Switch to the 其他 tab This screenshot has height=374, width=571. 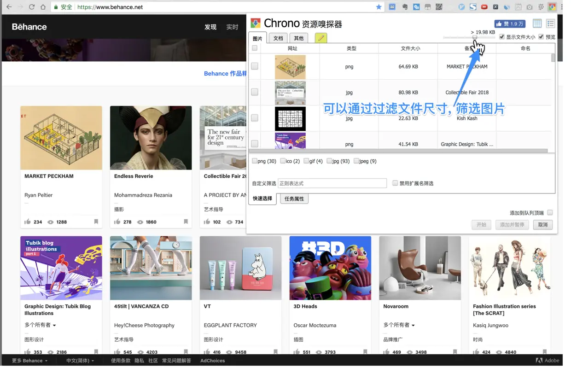299,38
